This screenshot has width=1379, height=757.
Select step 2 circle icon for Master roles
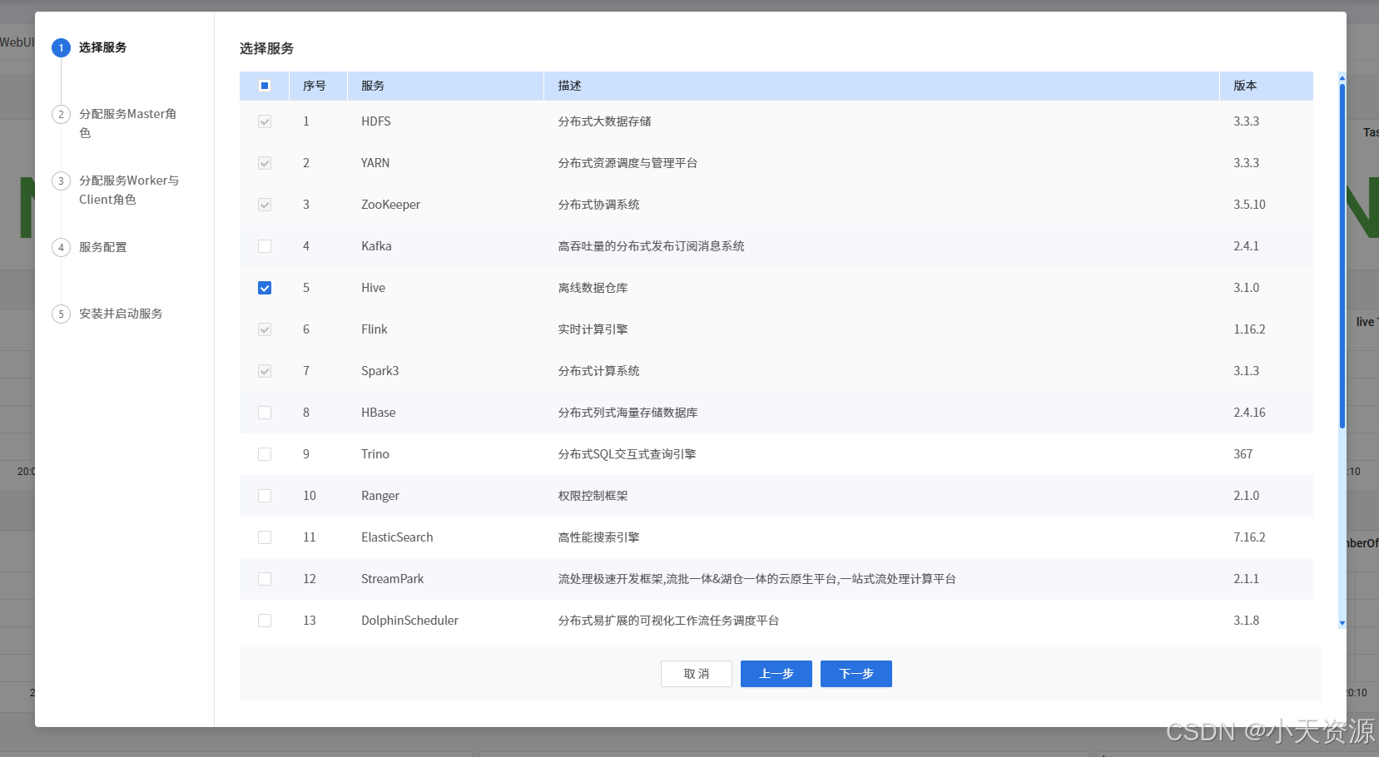coord(61,114)
